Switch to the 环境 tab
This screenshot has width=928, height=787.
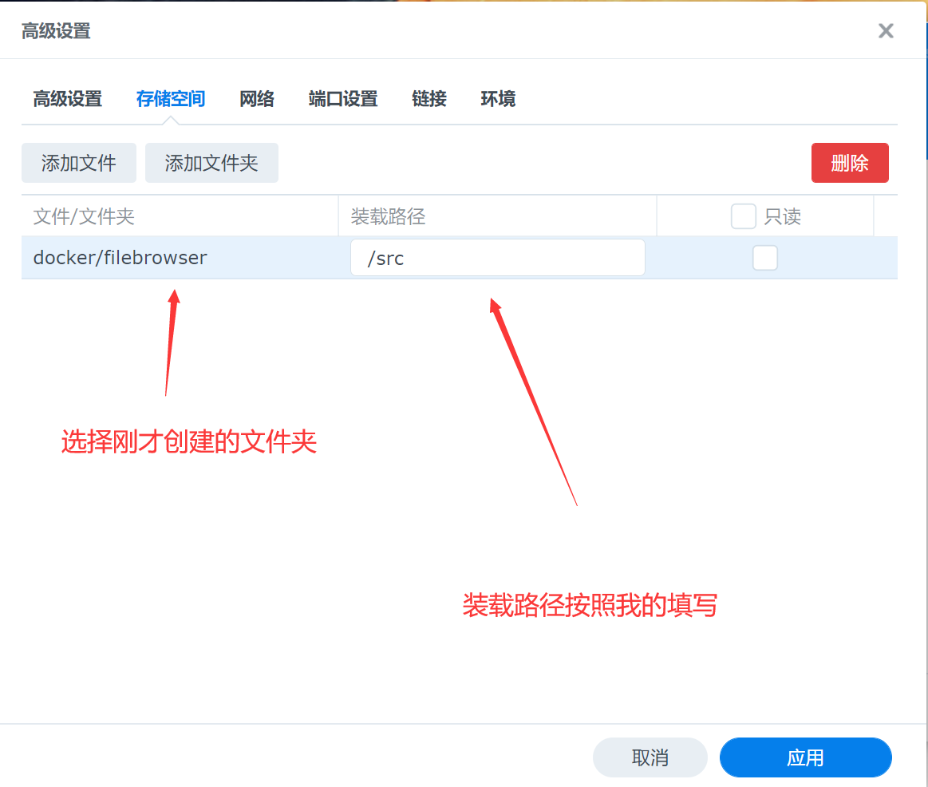[x=498, y=99]
